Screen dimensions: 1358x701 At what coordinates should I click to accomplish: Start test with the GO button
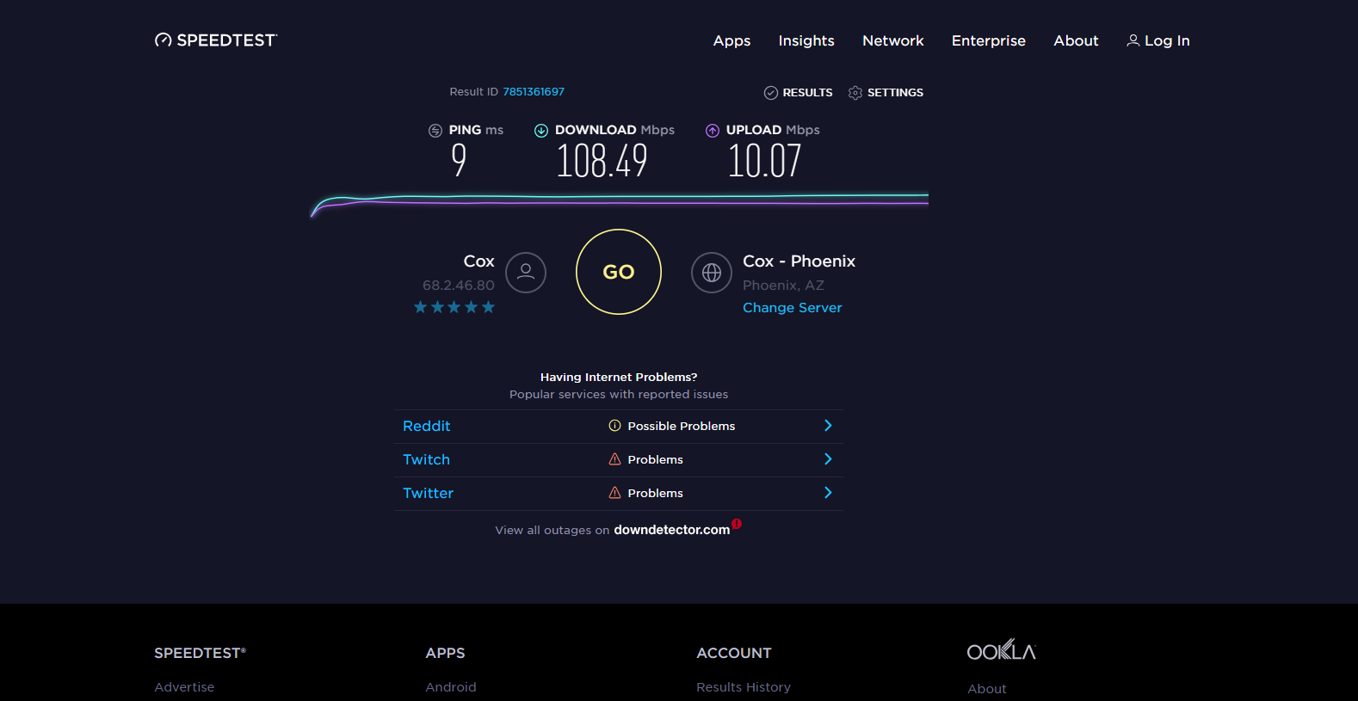click(x=619, y=272)
